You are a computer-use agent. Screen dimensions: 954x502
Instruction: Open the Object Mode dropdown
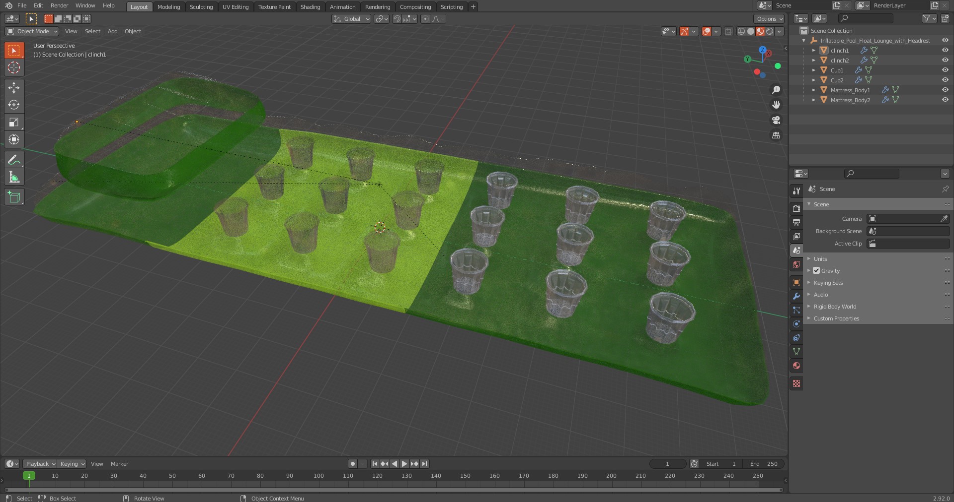click(x=32, y=31)
